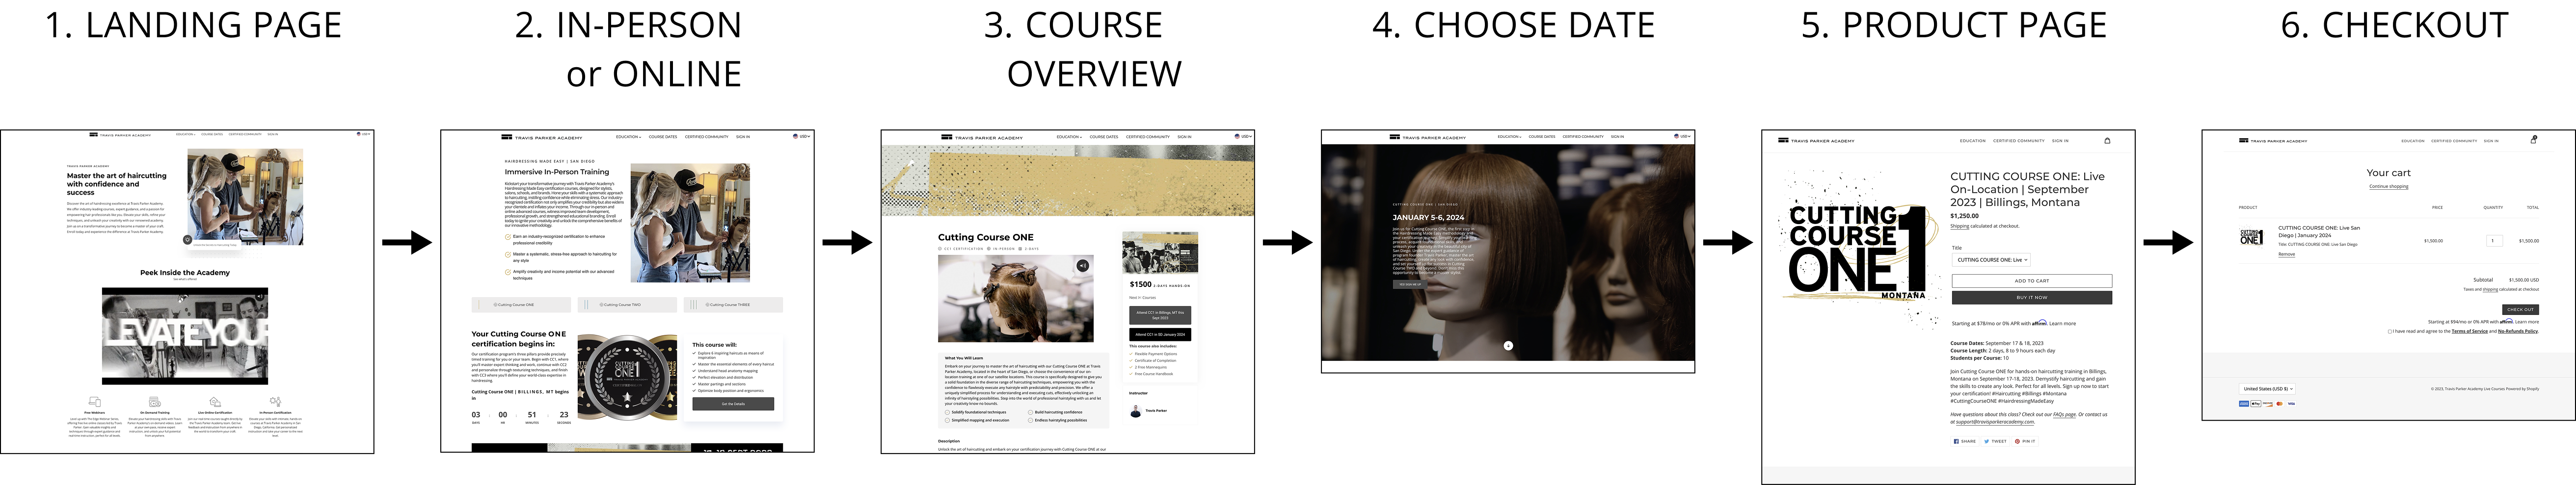Image resolution: width=2576 pixels, height=485 pixels.
Task: Select the Cutting Course THREE tab
Action: pos(733,305)
